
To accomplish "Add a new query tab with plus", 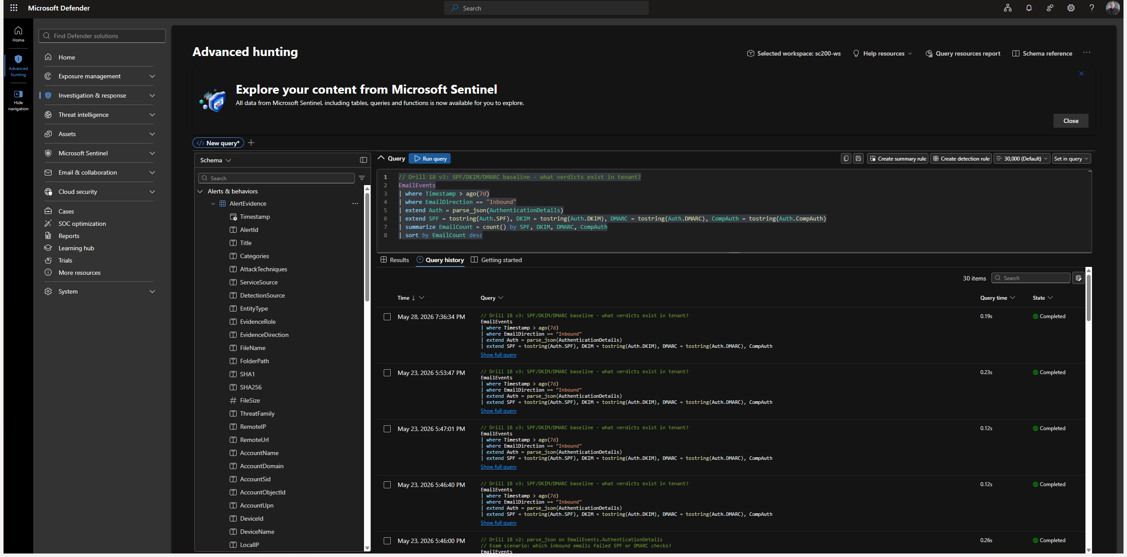I will 251,143.
